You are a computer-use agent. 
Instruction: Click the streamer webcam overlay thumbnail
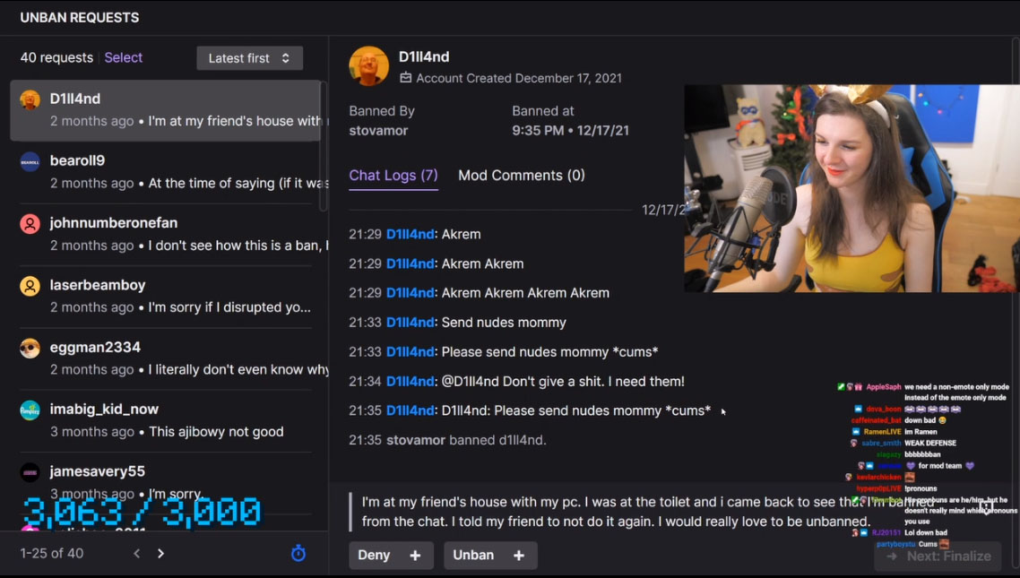coord(852,188)
